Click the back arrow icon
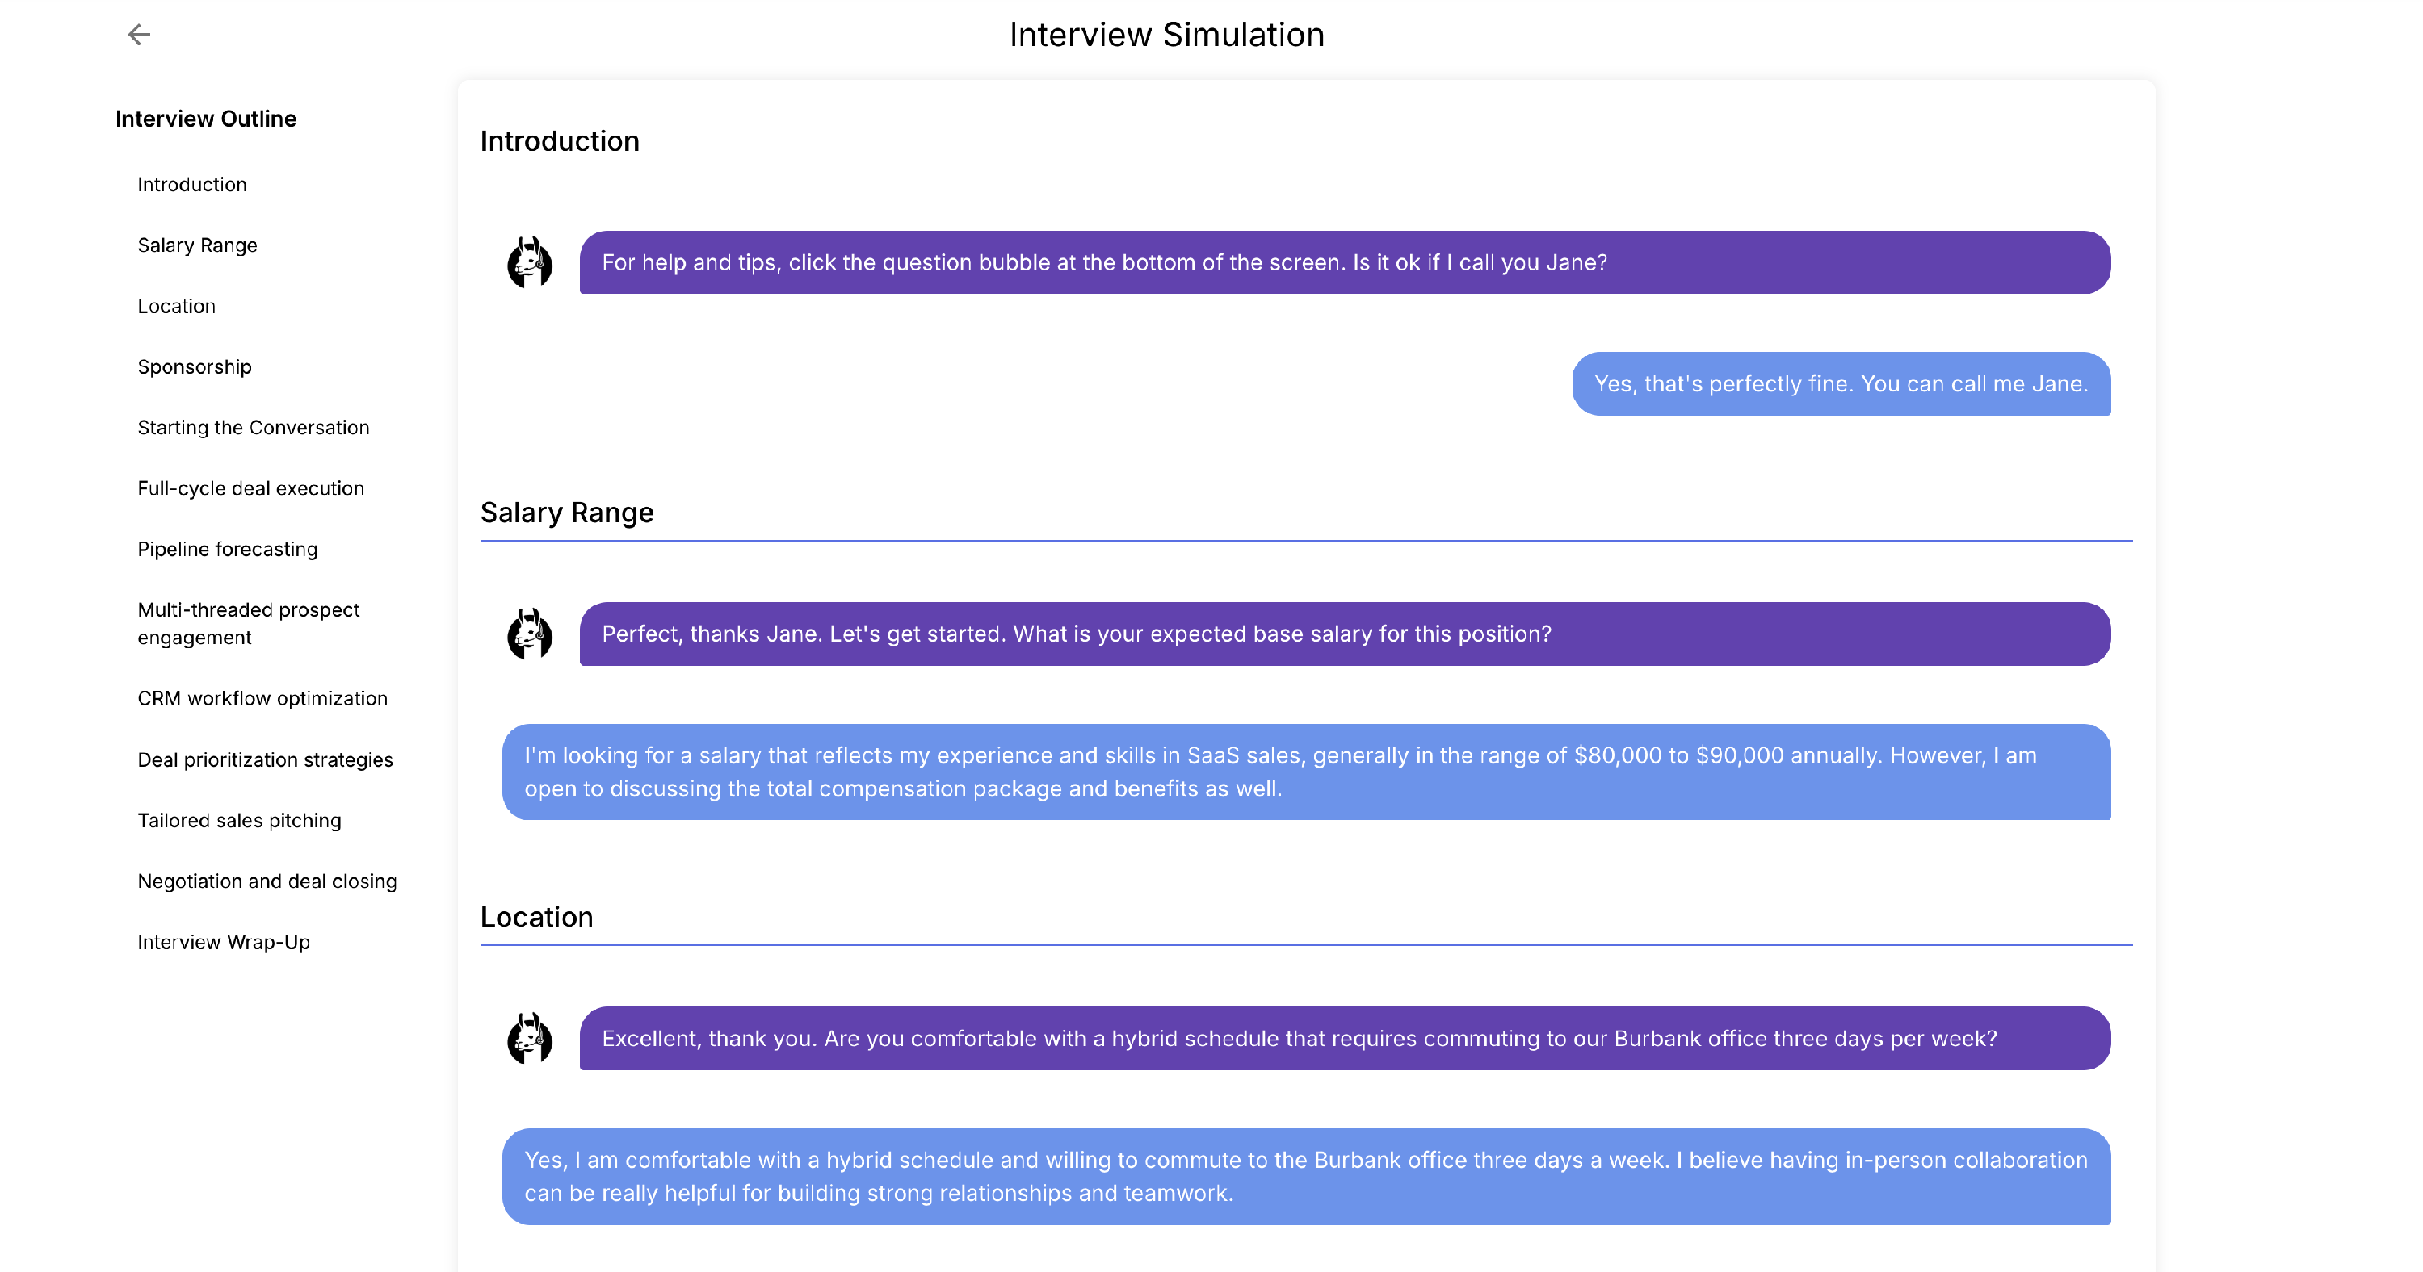Image resolution: width=2423 pixels, height=1272 pixels. pos(139,35)
